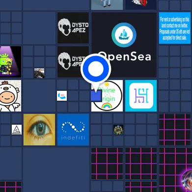Click the blue map location pin
The image size is (192, 192).
coord(96,68)
